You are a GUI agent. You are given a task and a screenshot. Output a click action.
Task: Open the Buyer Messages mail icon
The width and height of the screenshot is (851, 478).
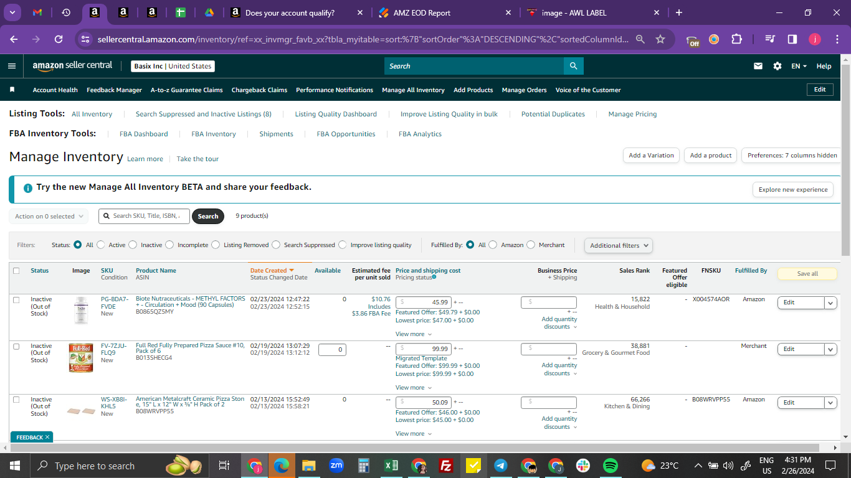point(758,66)
